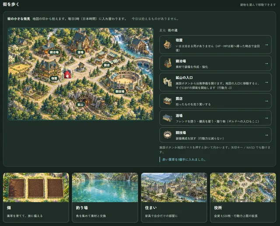Viewport: 280px width, 226px height.
Task: Click the 今日は拾えるものがありません notice
Action: [155, 19]
